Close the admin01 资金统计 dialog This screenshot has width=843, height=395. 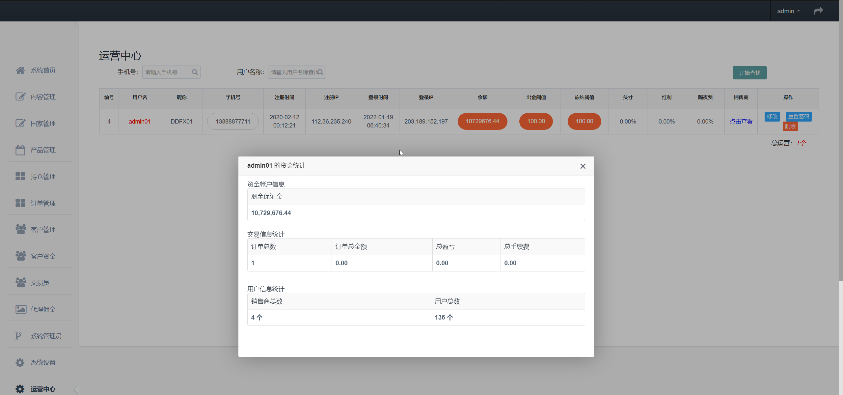click(583, 166)
